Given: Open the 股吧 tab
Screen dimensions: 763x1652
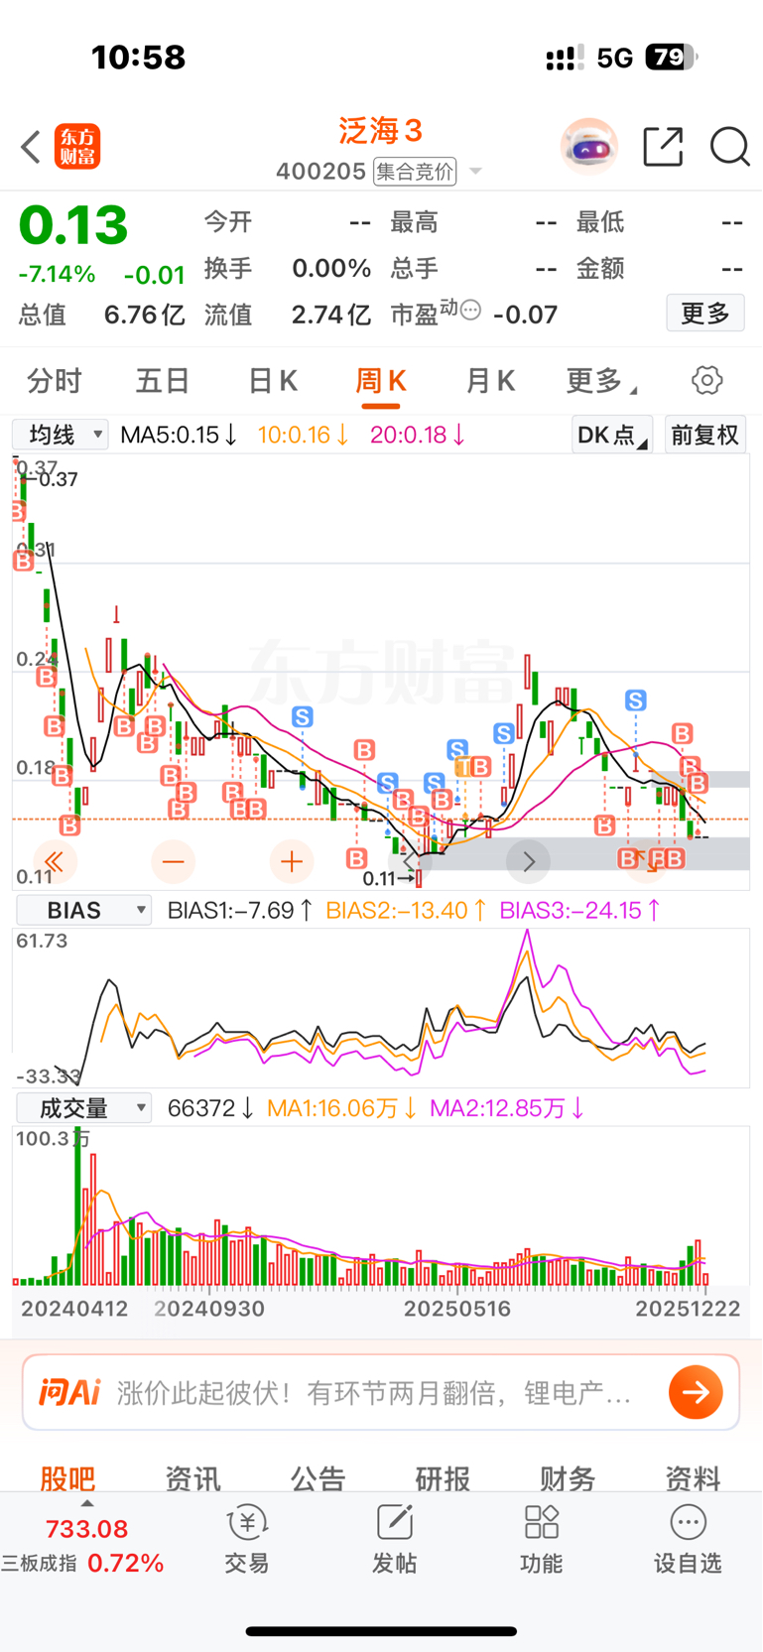Looking at the screenshot, I should pos(67,1478).
